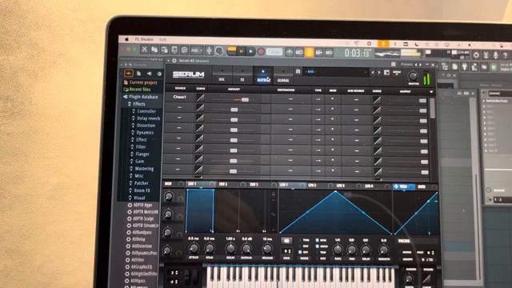
Task: Toggle the LFO ANCH checkbox
Action: point(317,246)
